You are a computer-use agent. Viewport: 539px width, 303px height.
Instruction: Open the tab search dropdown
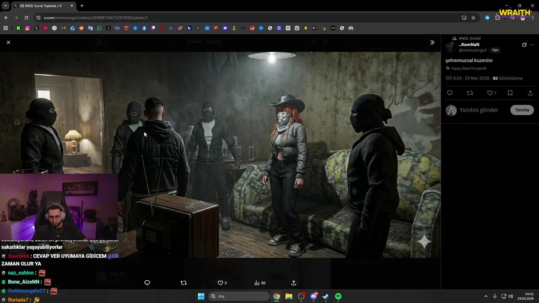5,6
